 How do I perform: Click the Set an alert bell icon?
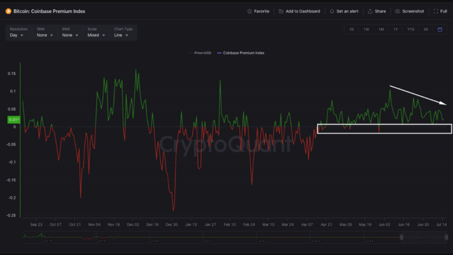[x=332, y=11]
